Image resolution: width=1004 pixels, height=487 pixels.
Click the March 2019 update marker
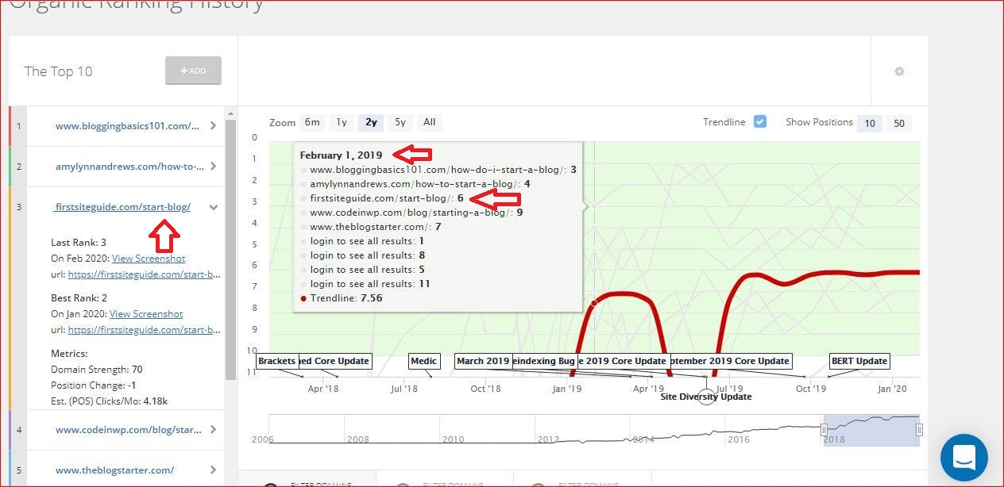(484, 361)
